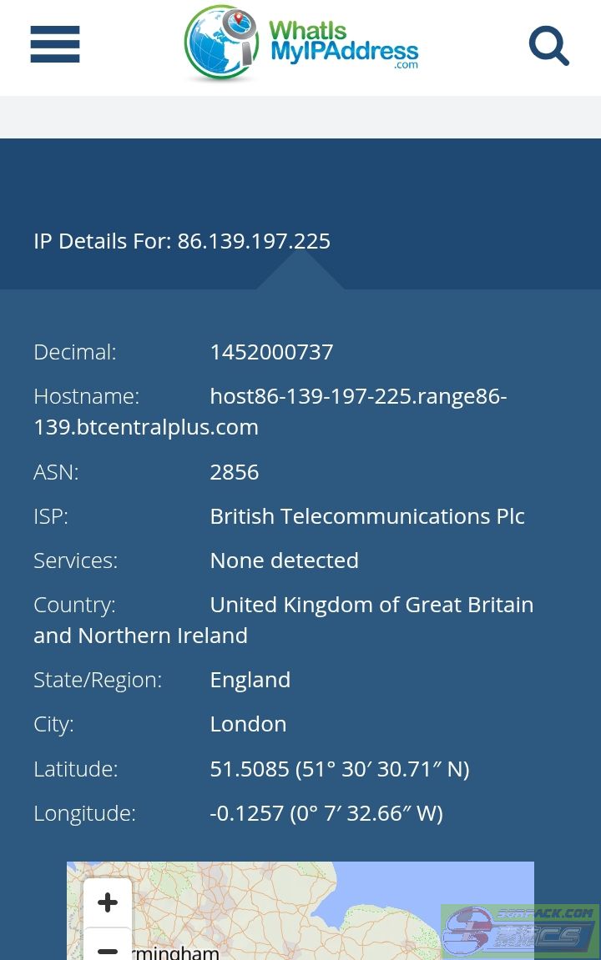Click the London city value

point(248,724)
